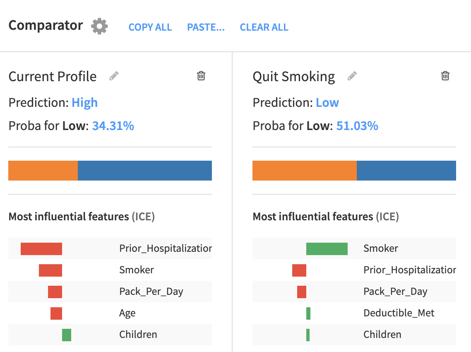
Task: Click blue segment of Quit Smoking bar
Action: pyautogui.click(x=406, y=171)
